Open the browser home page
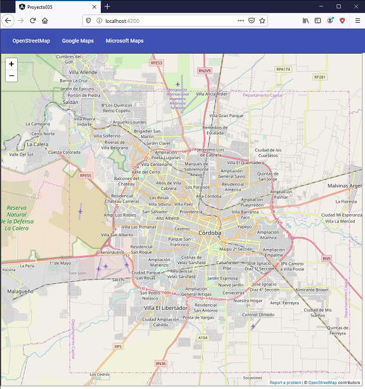The image size is (365, 389). click(45, 21)
